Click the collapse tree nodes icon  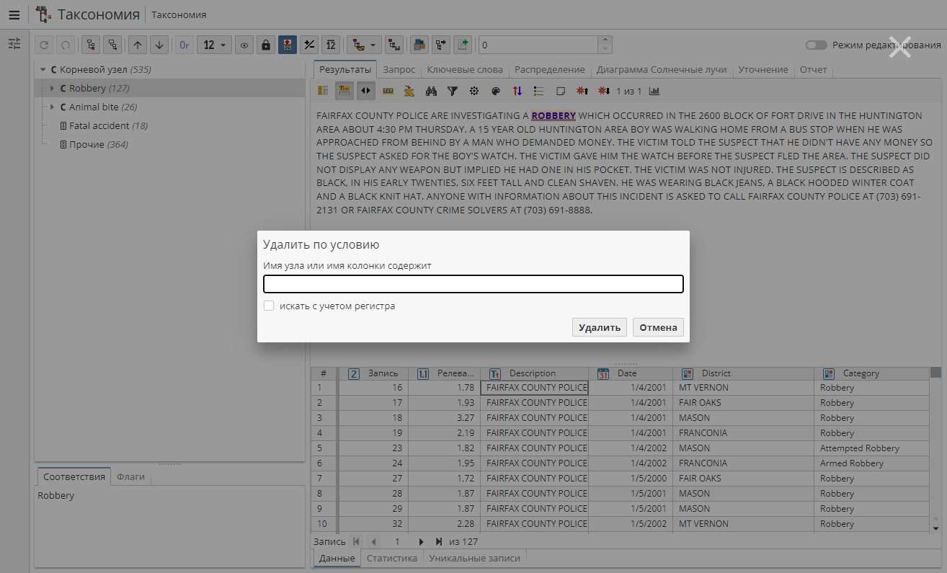coord(112,45)
